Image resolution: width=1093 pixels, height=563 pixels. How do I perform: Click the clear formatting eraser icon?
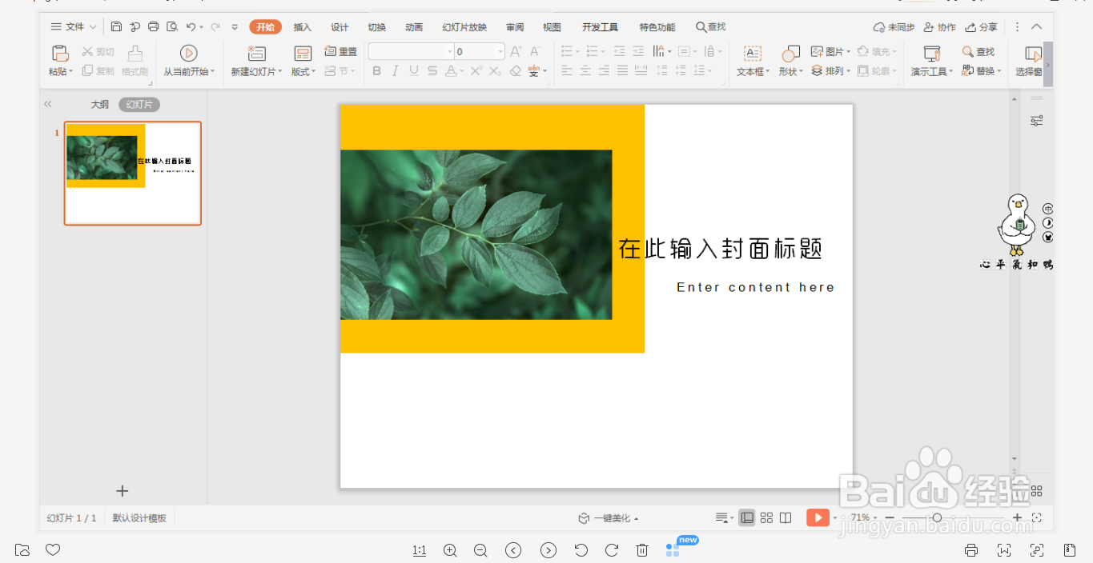tap(515, 71)
